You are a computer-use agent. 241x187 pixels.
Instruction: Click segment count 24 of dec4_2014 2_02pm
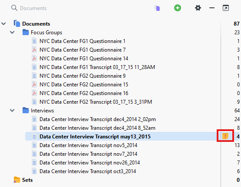[x=237, y=119]
